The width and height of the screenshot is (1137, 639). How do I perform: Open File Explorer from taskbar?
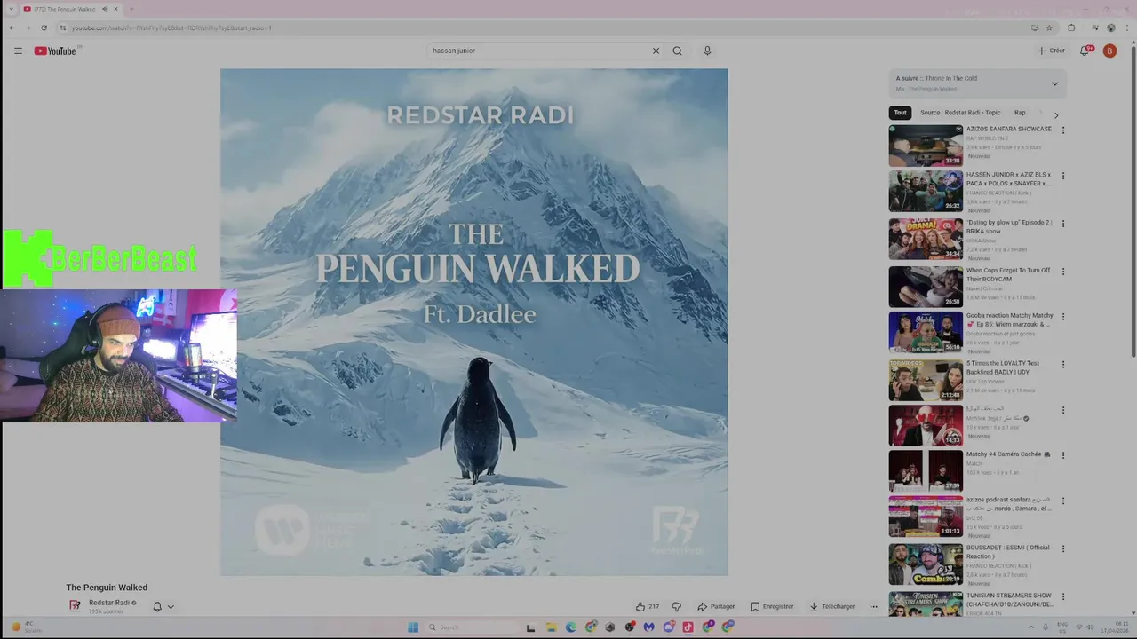[x=551, y=627]
